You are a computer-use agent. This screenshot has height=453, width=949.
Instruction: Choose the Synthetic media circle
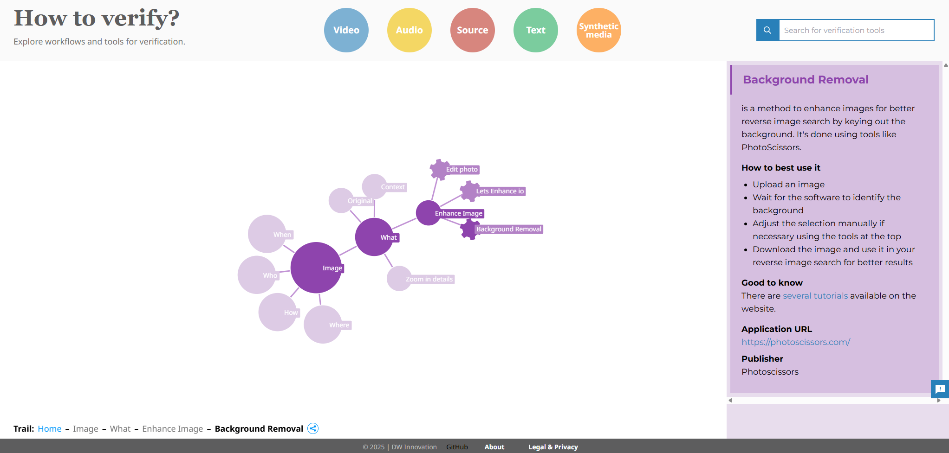598,30
